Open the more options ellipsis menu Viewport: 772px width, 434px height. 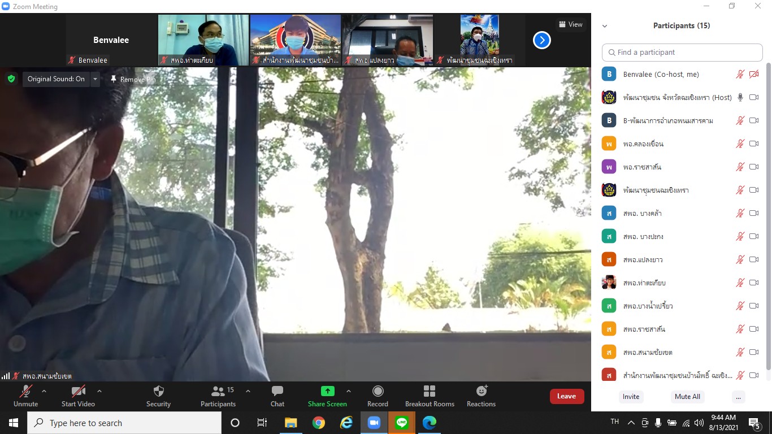(738, 397)
